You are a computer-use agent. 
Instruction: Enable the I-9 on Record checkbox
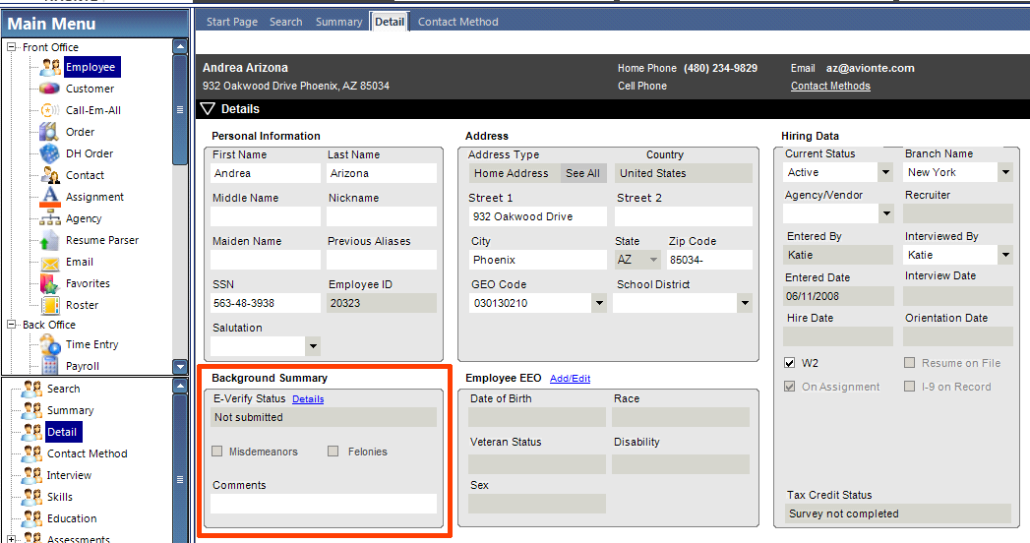909,386
